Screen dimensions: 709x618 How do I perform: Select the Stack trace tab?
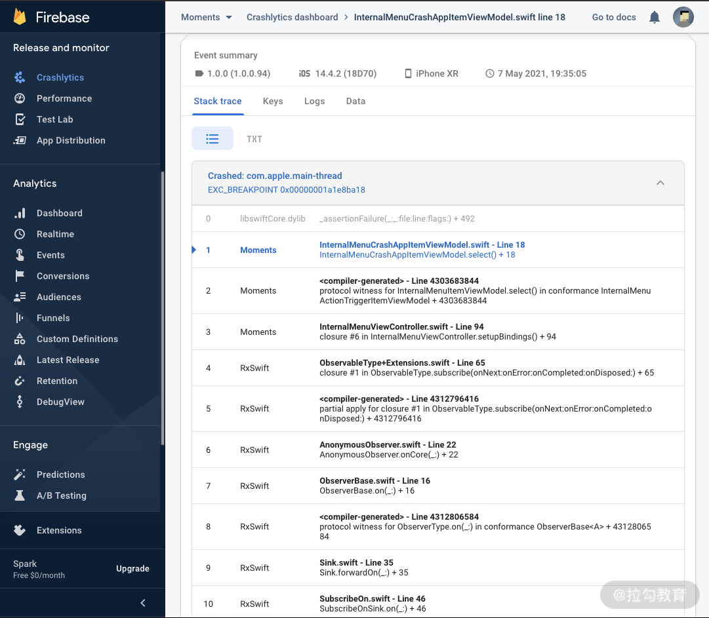[218, 101]
